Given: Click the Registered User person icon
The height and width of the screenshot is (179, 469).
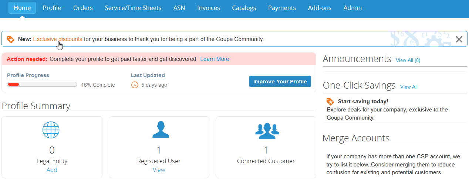Looking at the screenshot, I should pyautogui.click(x=159, y=130).
